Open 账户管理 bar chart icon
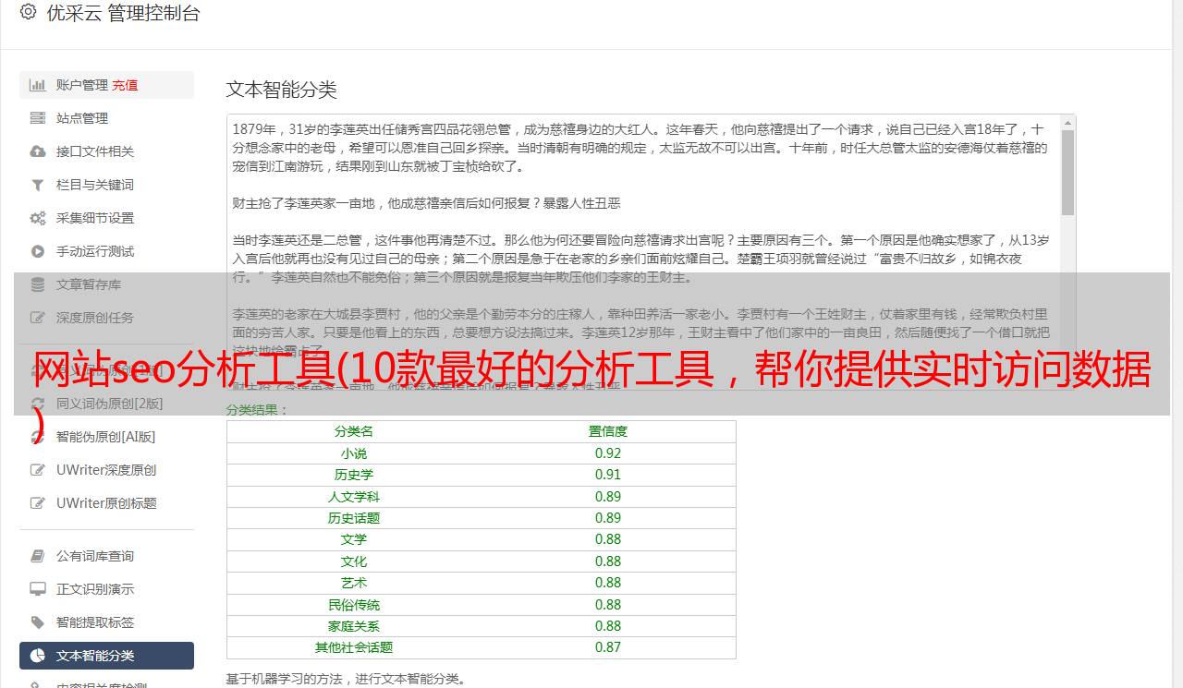This screenshot has width=1183, height=688. coord(38,85)
